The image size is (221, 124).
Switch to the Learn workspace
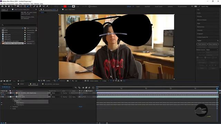pyautogui.click(x=138, y=7)
